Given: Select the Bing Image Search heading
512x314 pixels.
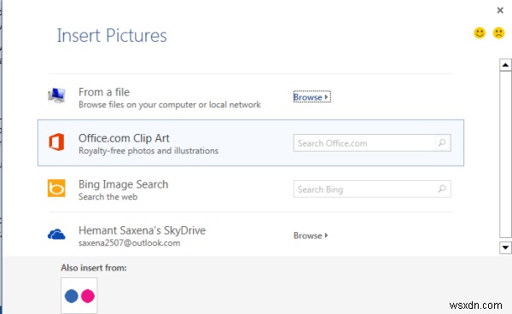Looking at the screenshot, I should pyautogui.click(x=123, y=184).
